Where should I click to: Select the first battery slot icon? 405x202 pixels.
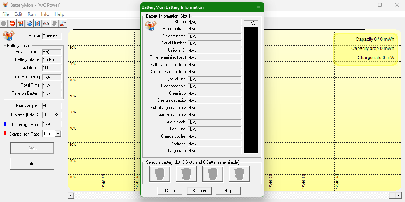[x=159, y=174]
